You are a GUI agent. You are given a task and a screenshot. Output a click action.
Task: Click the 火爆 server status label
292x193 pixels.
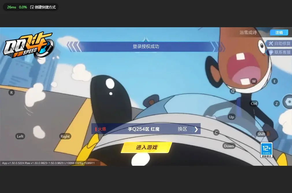(101, 129)
